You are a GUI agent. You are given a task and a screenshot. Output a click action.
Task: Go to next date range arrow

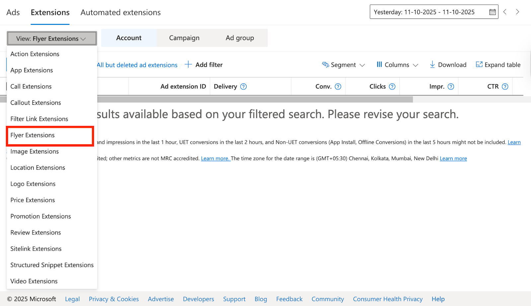tap(517, 12)
